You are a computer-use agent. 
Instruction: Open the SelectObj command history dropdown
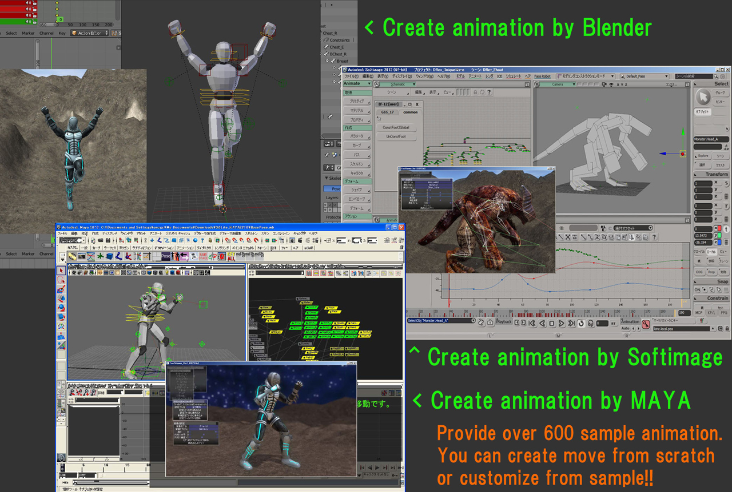(x=474, y=322)
